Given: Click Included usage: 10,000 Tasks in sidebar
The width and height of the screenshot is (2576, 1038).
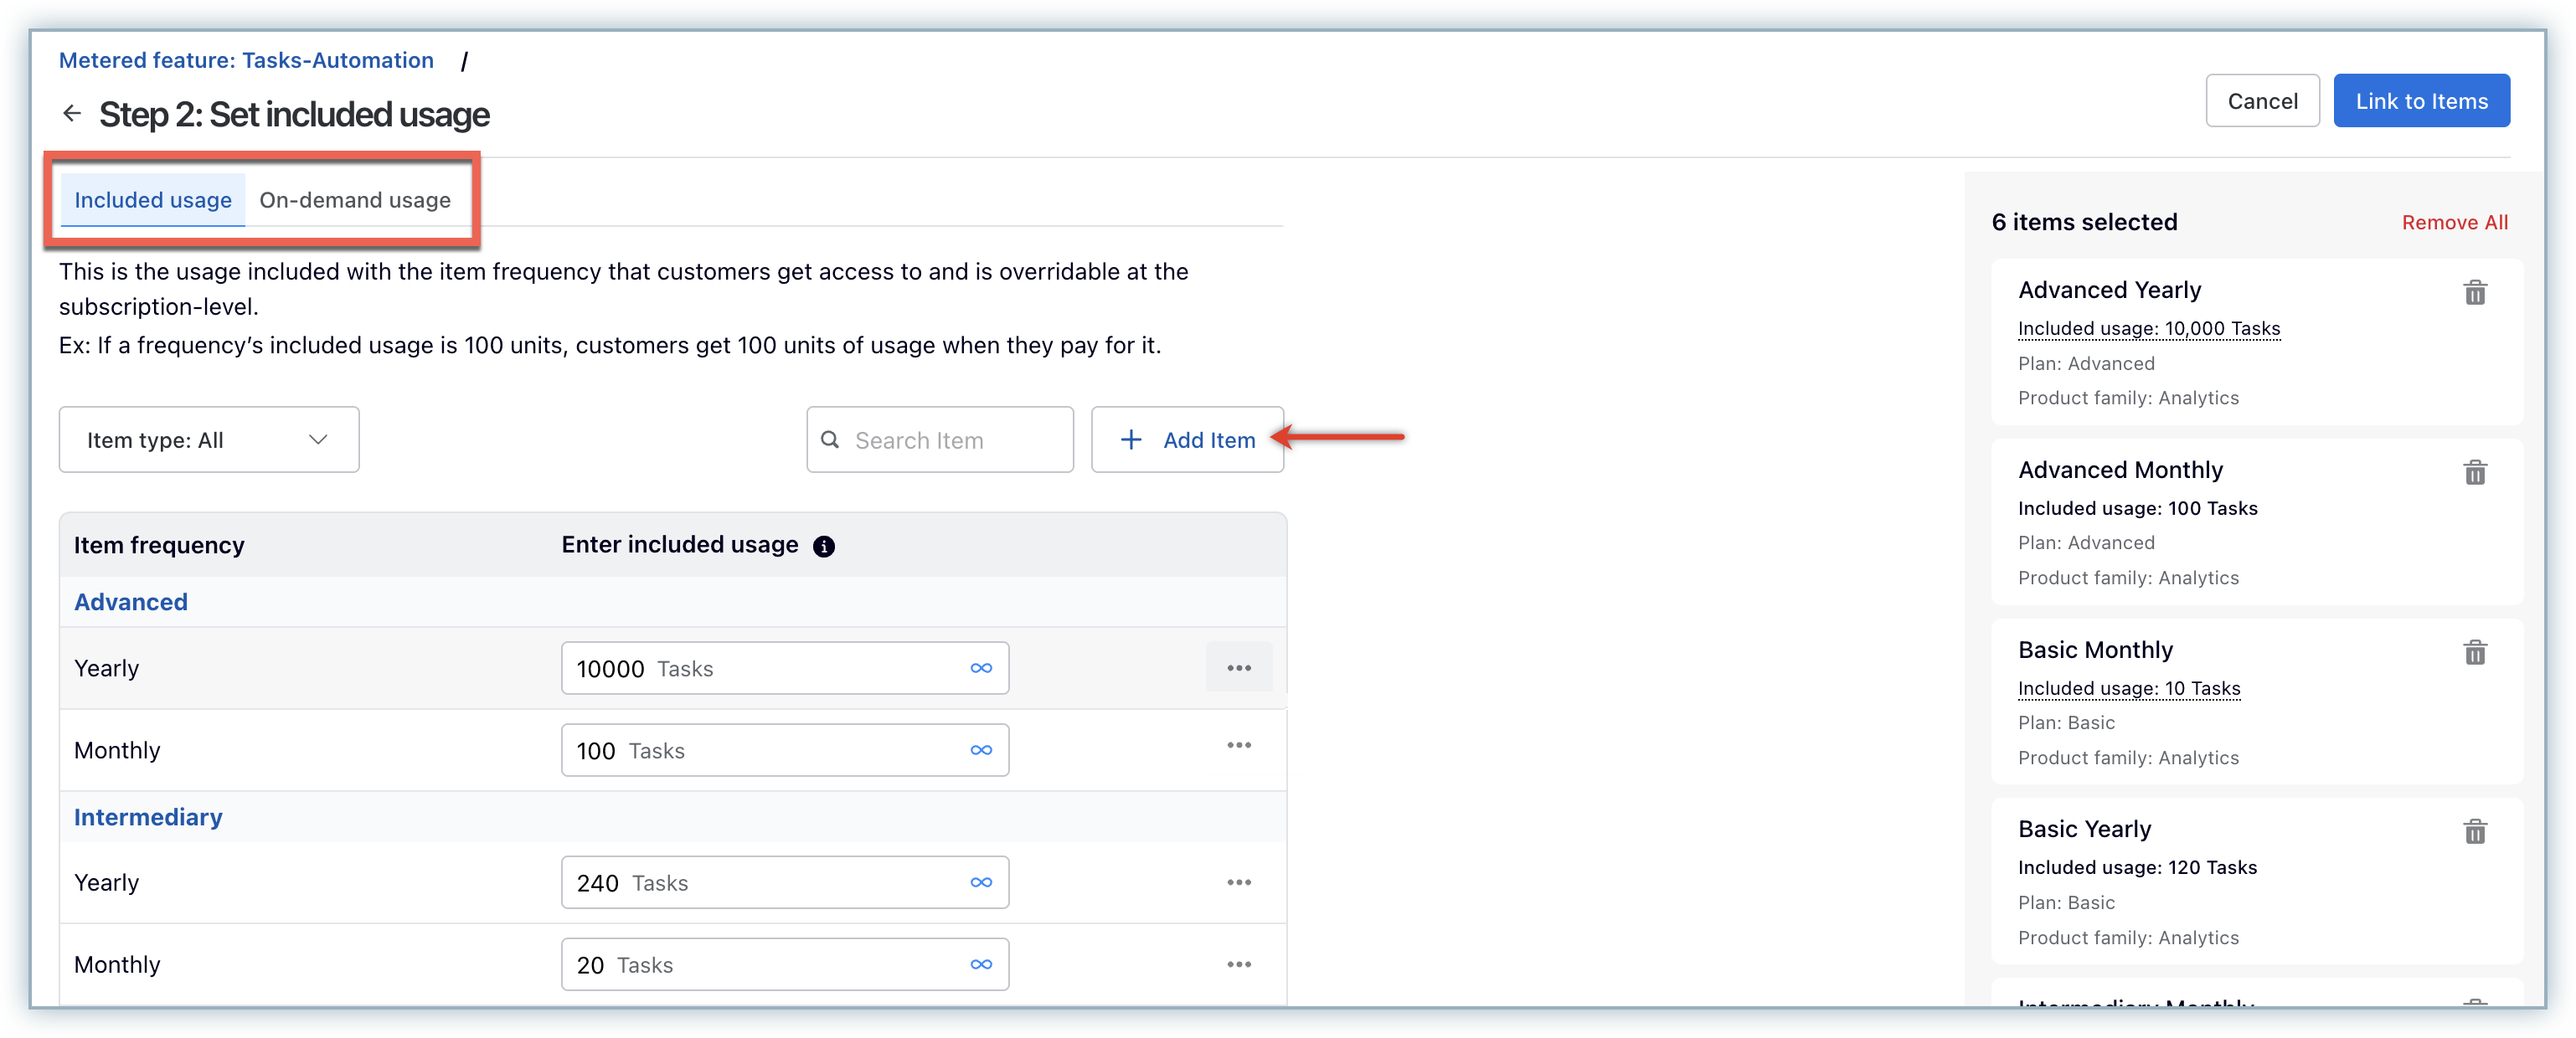Looking at the screenshot, I should 2149,328.
